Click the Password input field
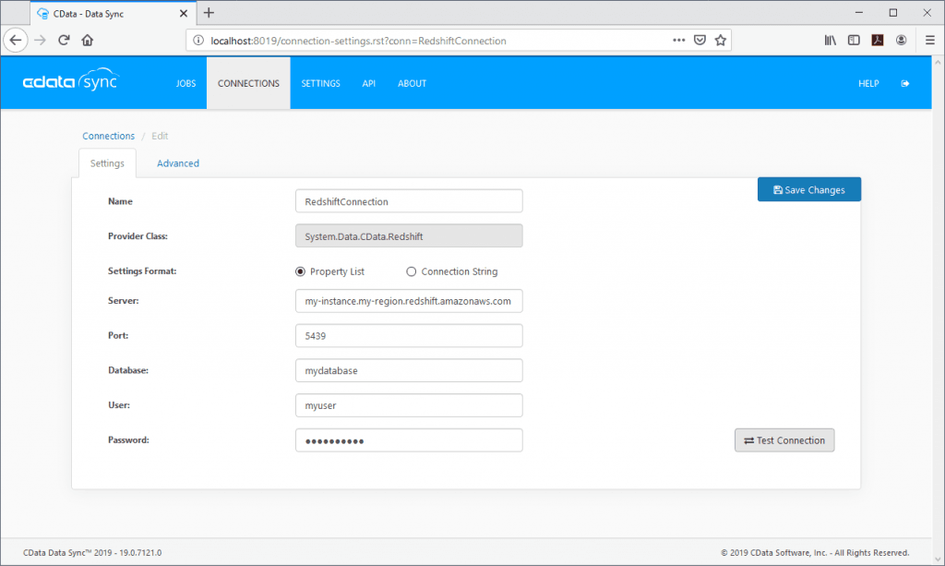The image size is (945, 566). pos(409,440)
